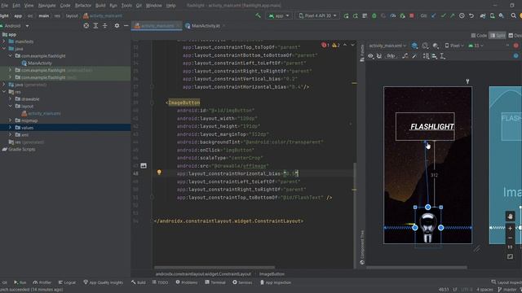This screenshot has height=293, width=522.
Task: Click the Search Everywhere magnifier icon
Action: 513,15
